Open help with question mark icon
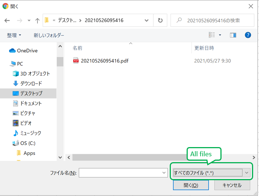Viewport: 259px width, 196px height. 248,35
